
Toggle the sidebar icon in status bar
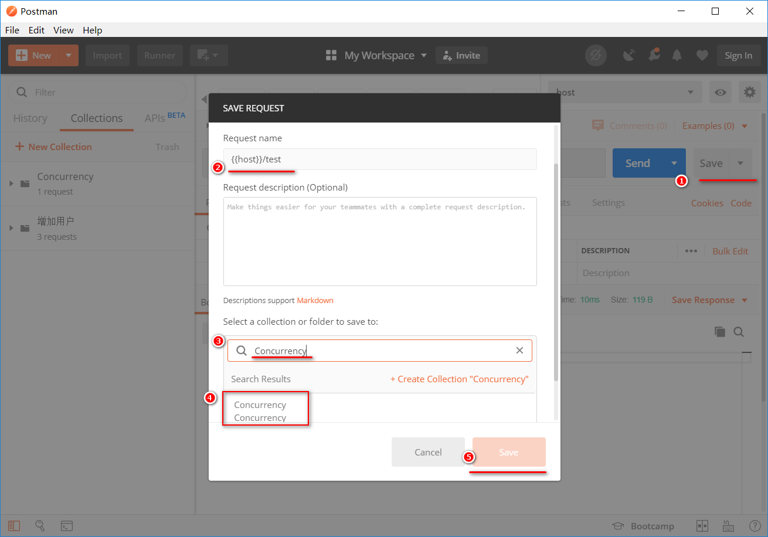[13, 526]
